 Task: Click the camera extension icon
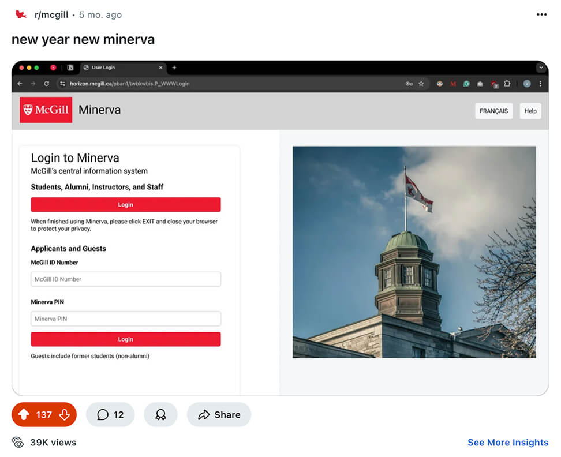pyautogui.click(x=480, y=84)
